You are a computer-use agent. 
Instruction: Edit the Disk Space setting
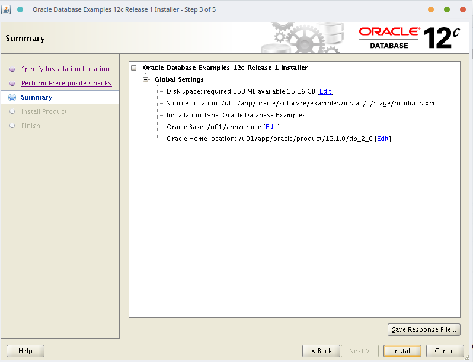tap(325, 91)
